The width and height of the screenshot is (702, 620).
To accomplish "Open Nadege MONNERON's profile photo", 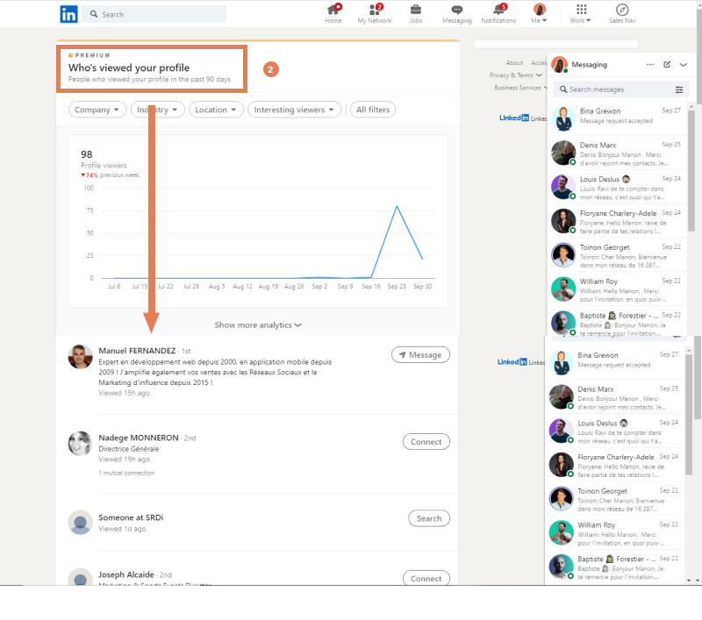I will pos(80,444).
